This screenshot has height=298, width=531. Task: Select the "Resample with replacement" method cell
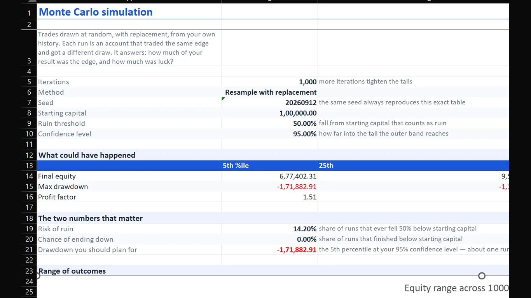point(269,92)
